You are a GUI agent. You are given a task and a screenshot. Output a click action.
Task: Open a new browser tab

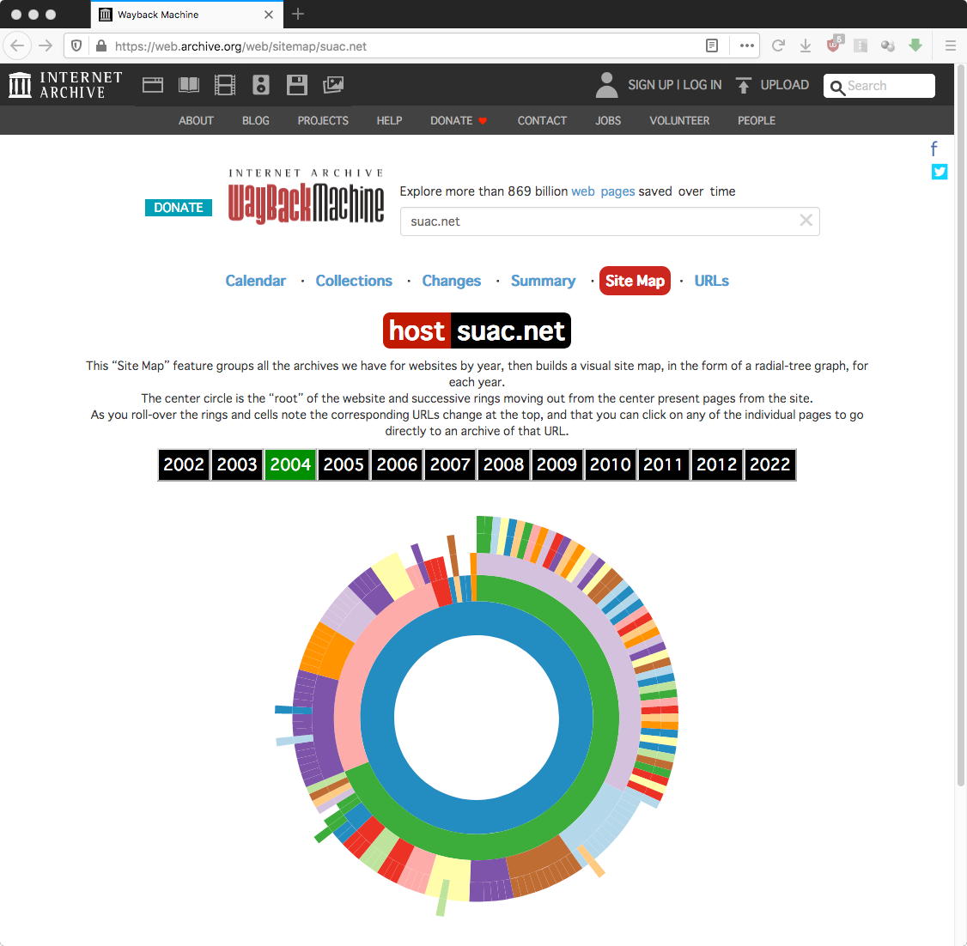(298, 15)
